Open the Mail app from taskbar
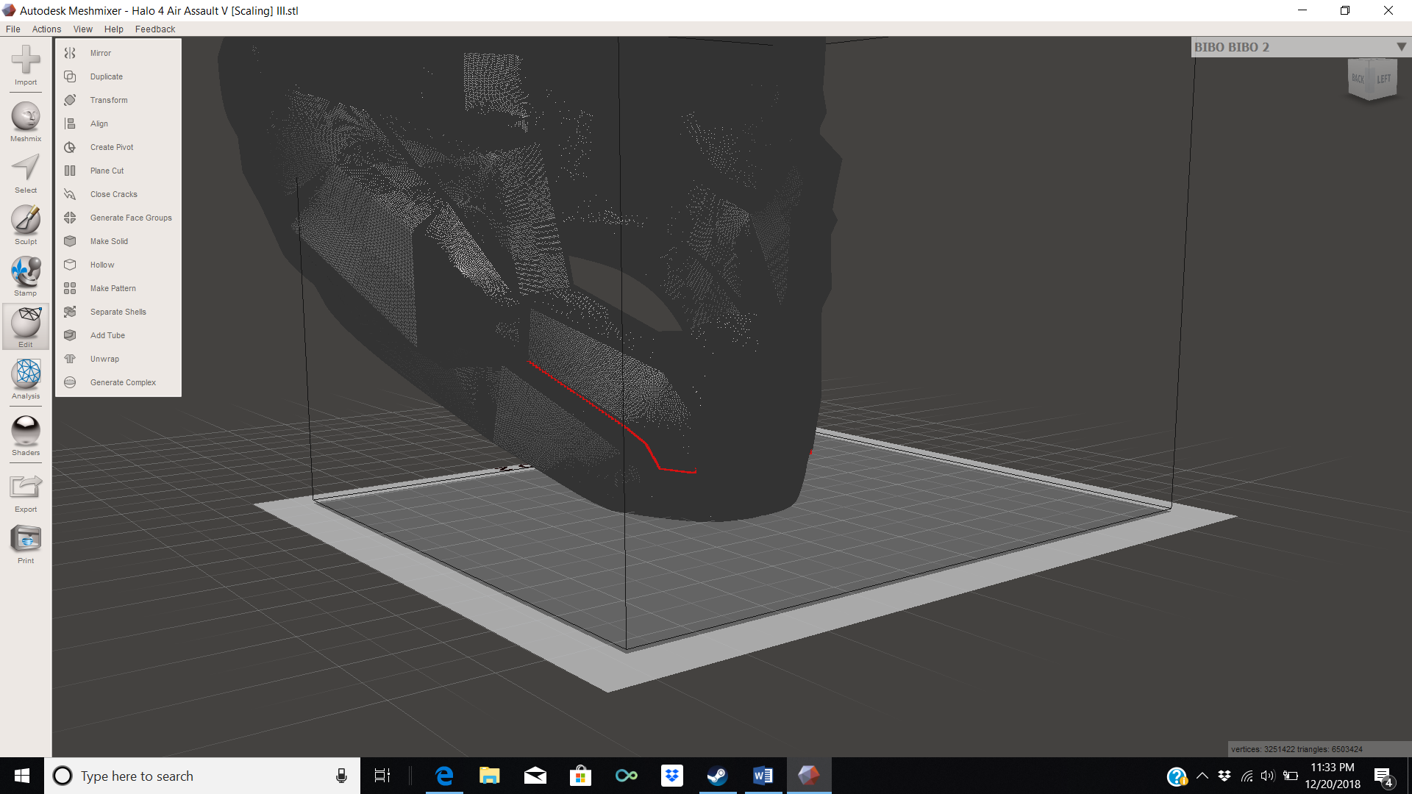The height and width of the screenshot is (794, 1412). (x=535, y=776)
